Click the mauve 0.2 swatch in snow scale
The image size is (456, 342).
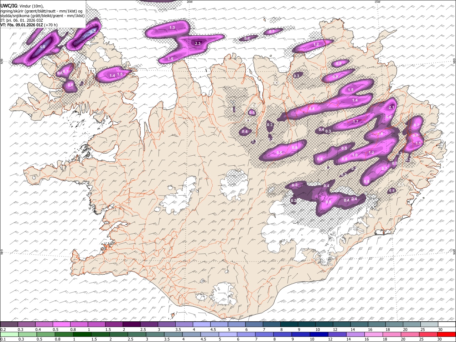9,324
